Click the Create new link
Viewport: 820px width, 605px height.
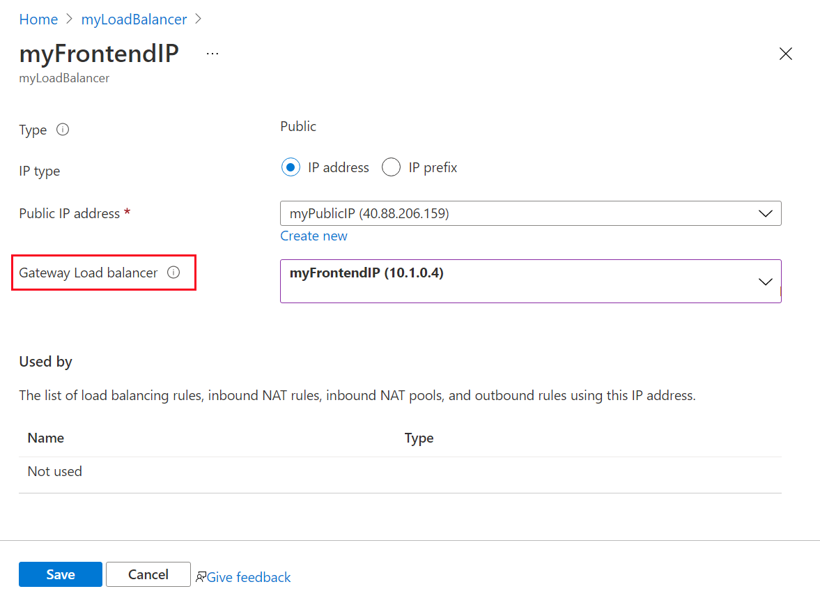[314, 236]
